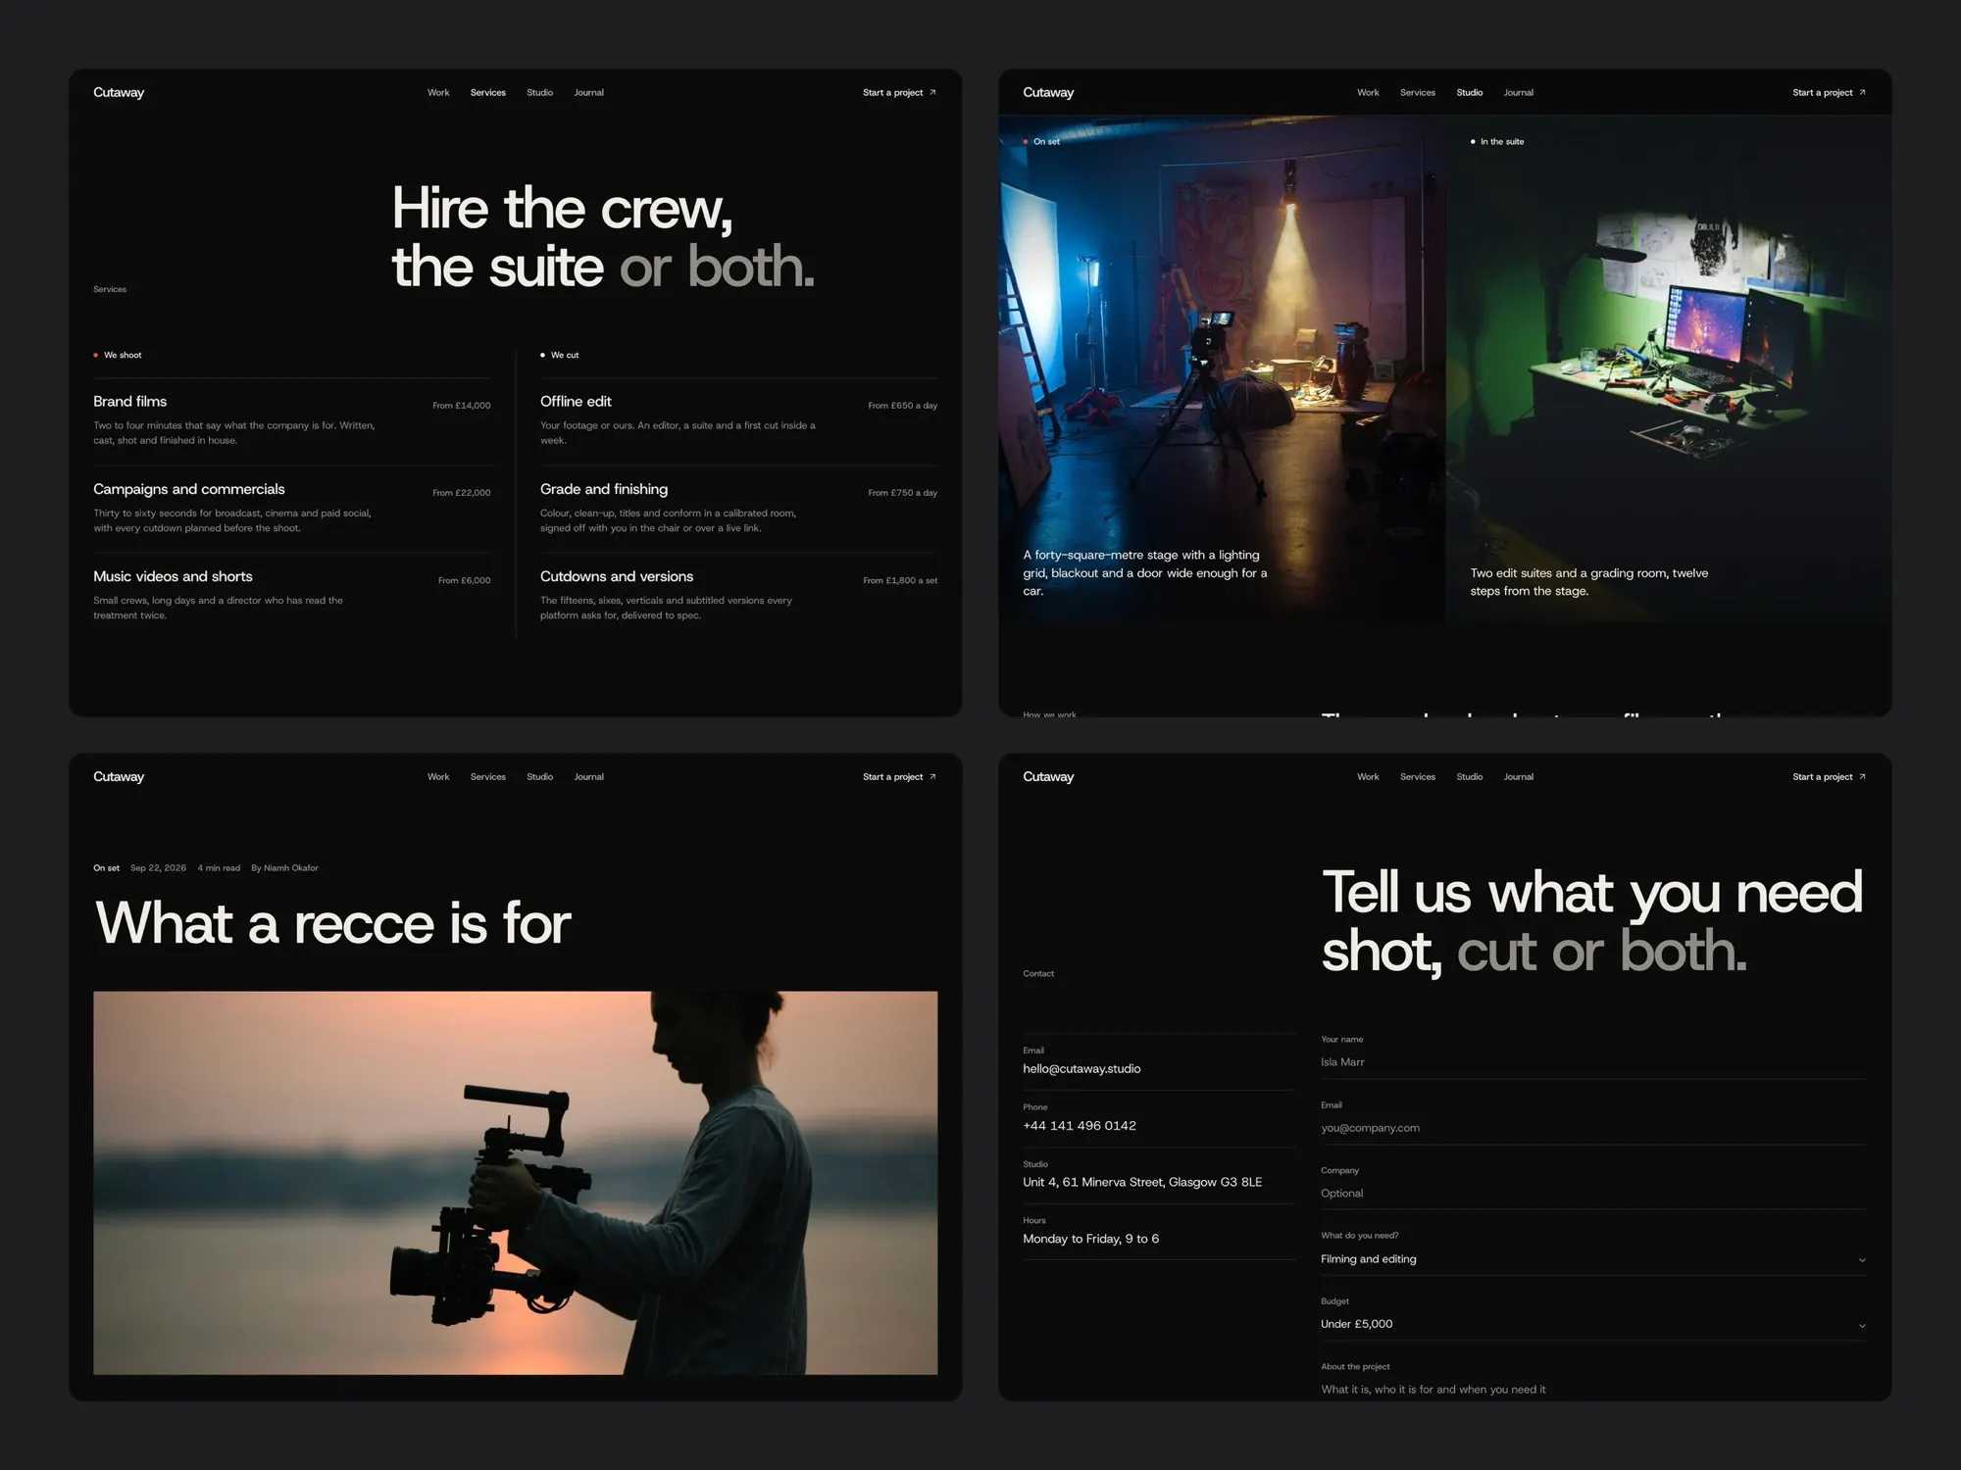The width and height of the screenshot is (1961, 1470).
Task: Click the On set studio stage photo
Action: tap(1222, 368)
